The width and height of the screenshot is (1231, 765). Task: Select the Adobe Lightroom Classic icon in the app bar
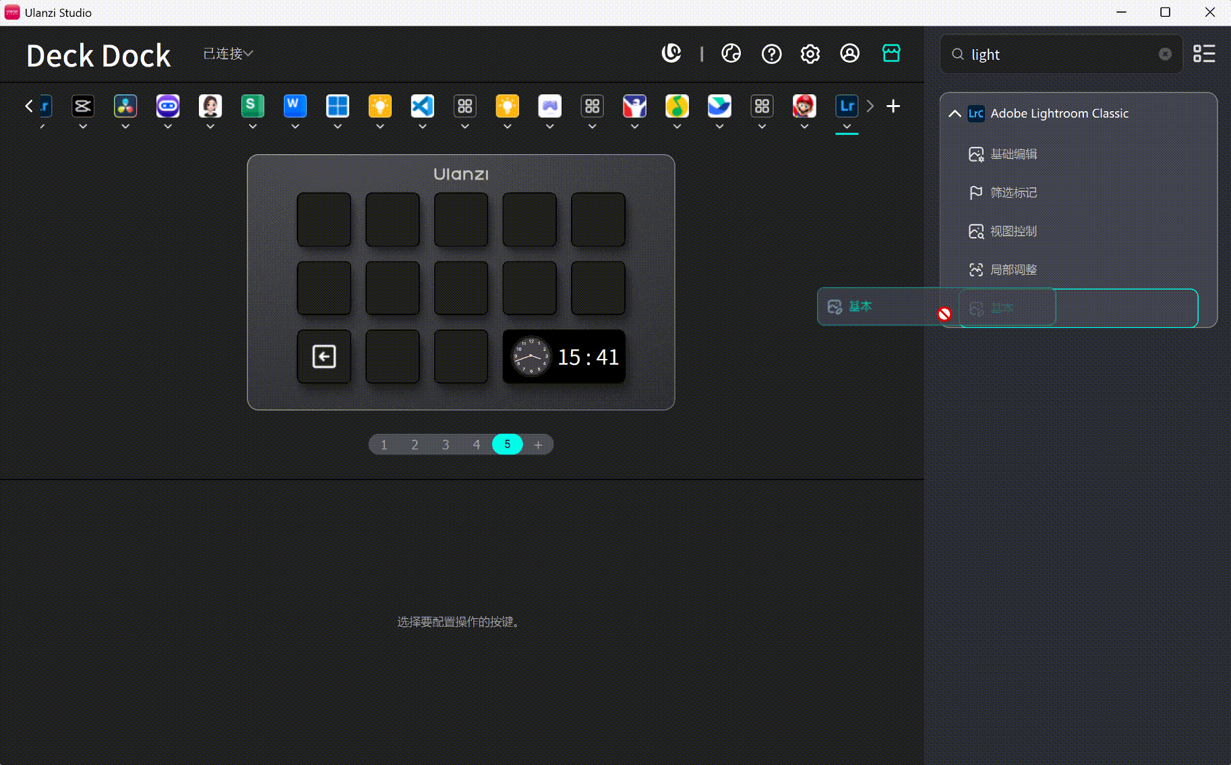(847, 106)
